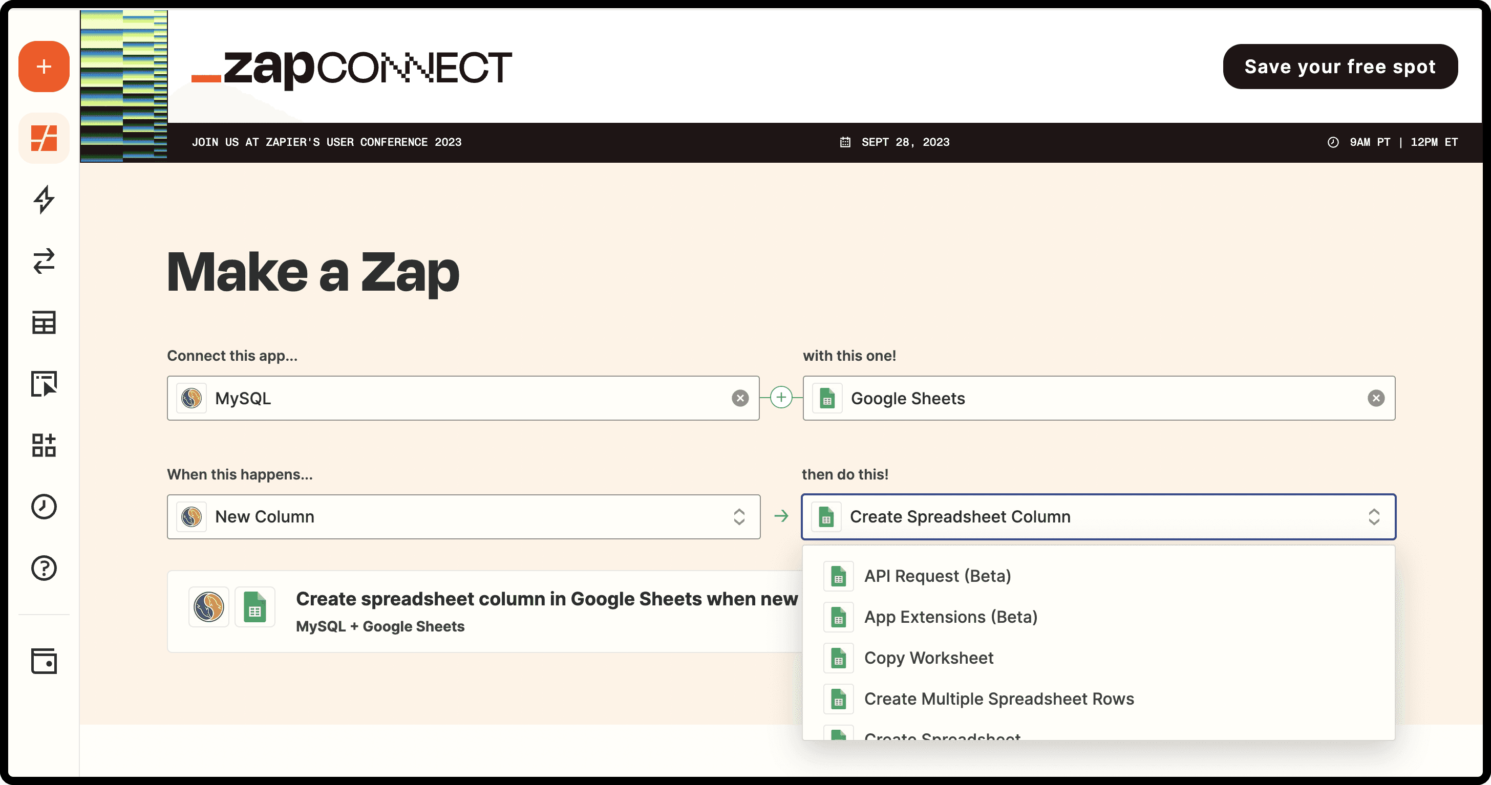Choose API Request (Beta) action

click(937, 576)
